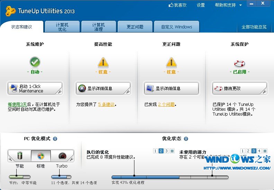
Task: Open wrench settings on 1-Click Maintenance button
Action: [60, 92]
